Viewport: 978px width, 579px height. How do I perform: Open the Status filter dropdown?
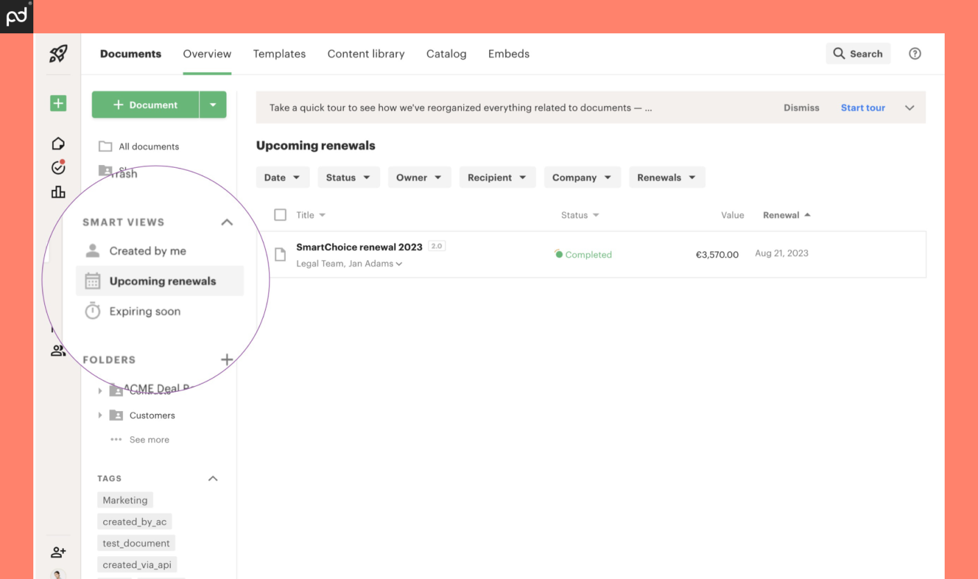tap(348, 177)
